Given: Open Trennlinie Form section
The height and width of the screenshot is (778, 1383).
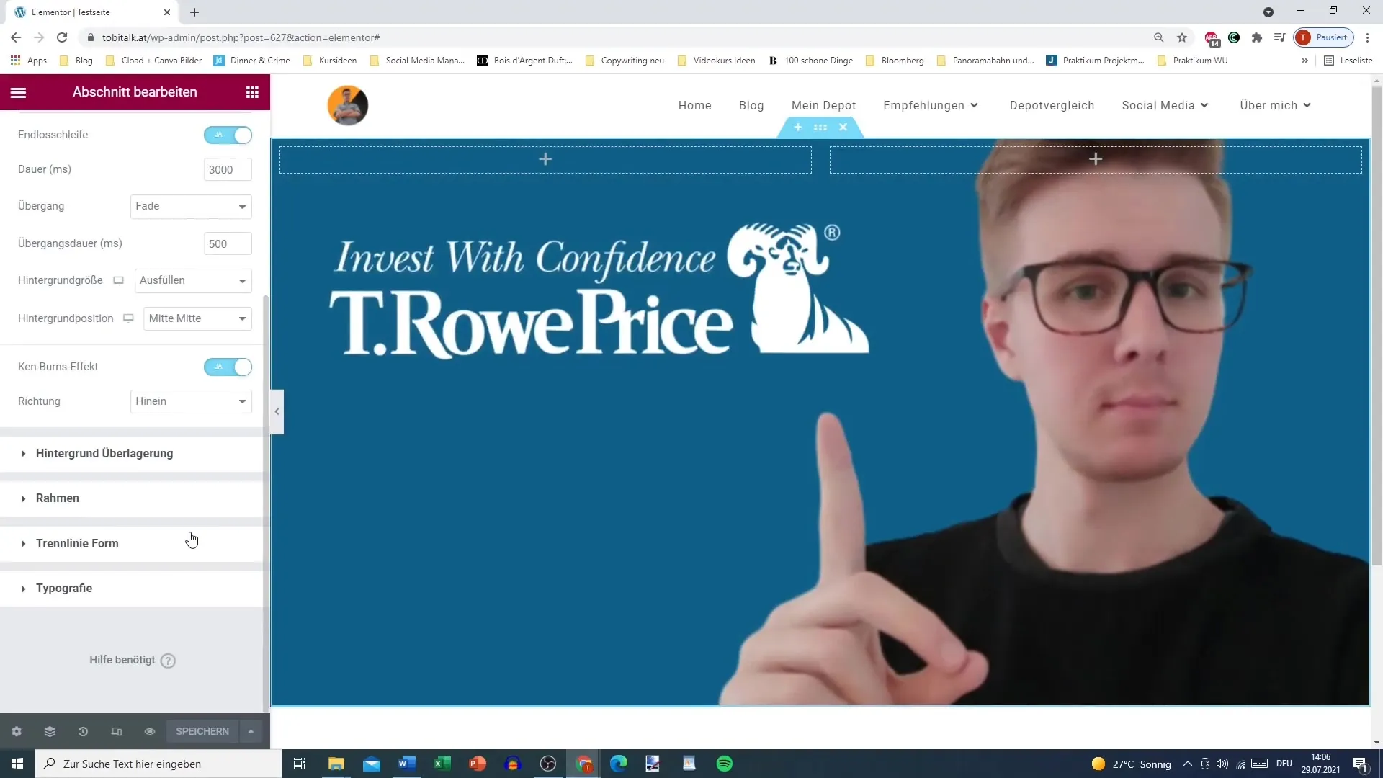Looking at the screenshot, I should [77, 543].
